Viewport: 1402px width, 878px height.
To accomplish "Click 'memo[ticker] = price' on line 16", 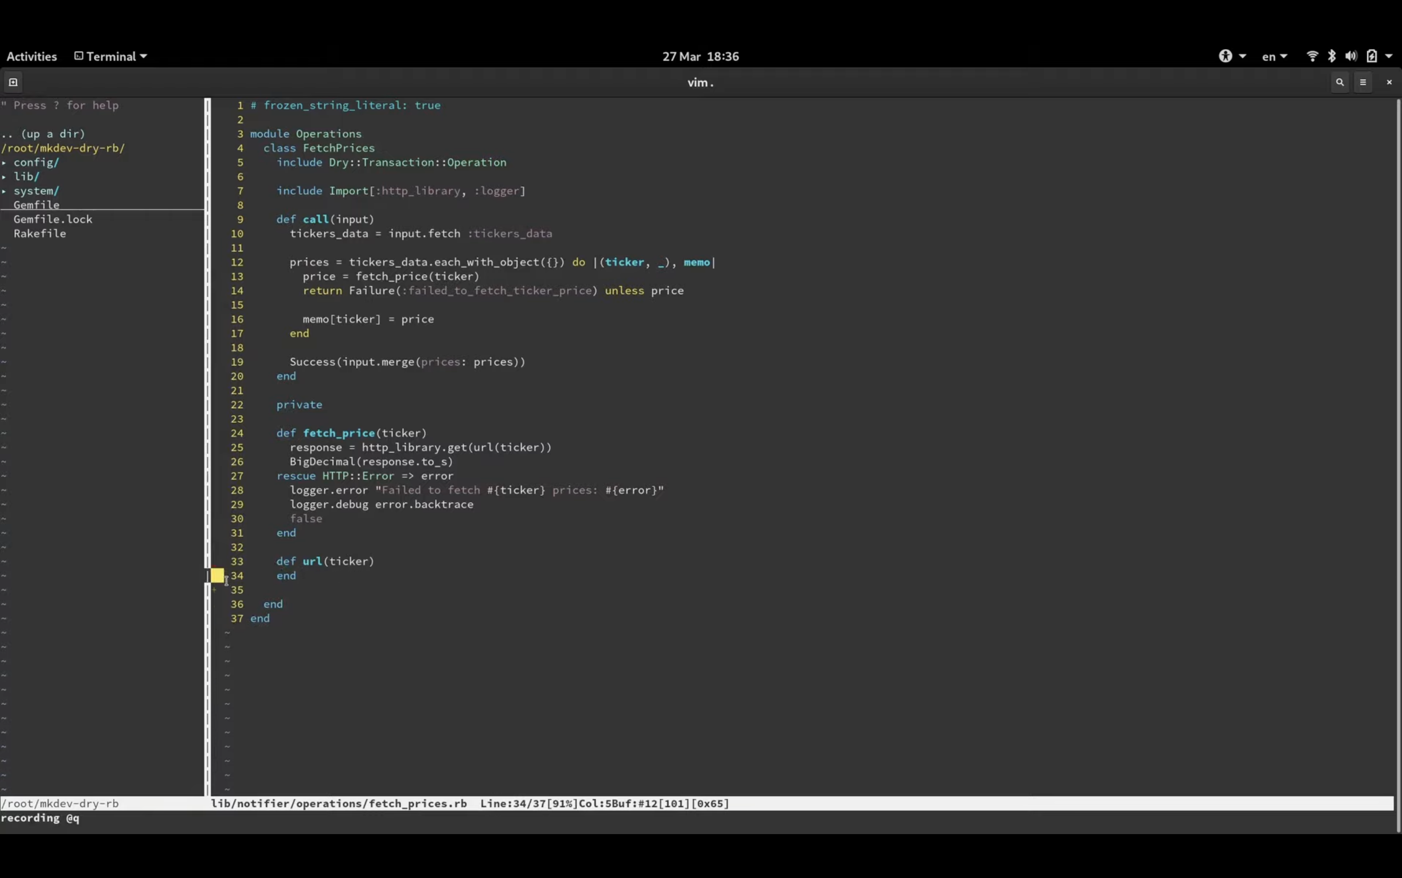I will pyautogui.click(x=369, y=319).
